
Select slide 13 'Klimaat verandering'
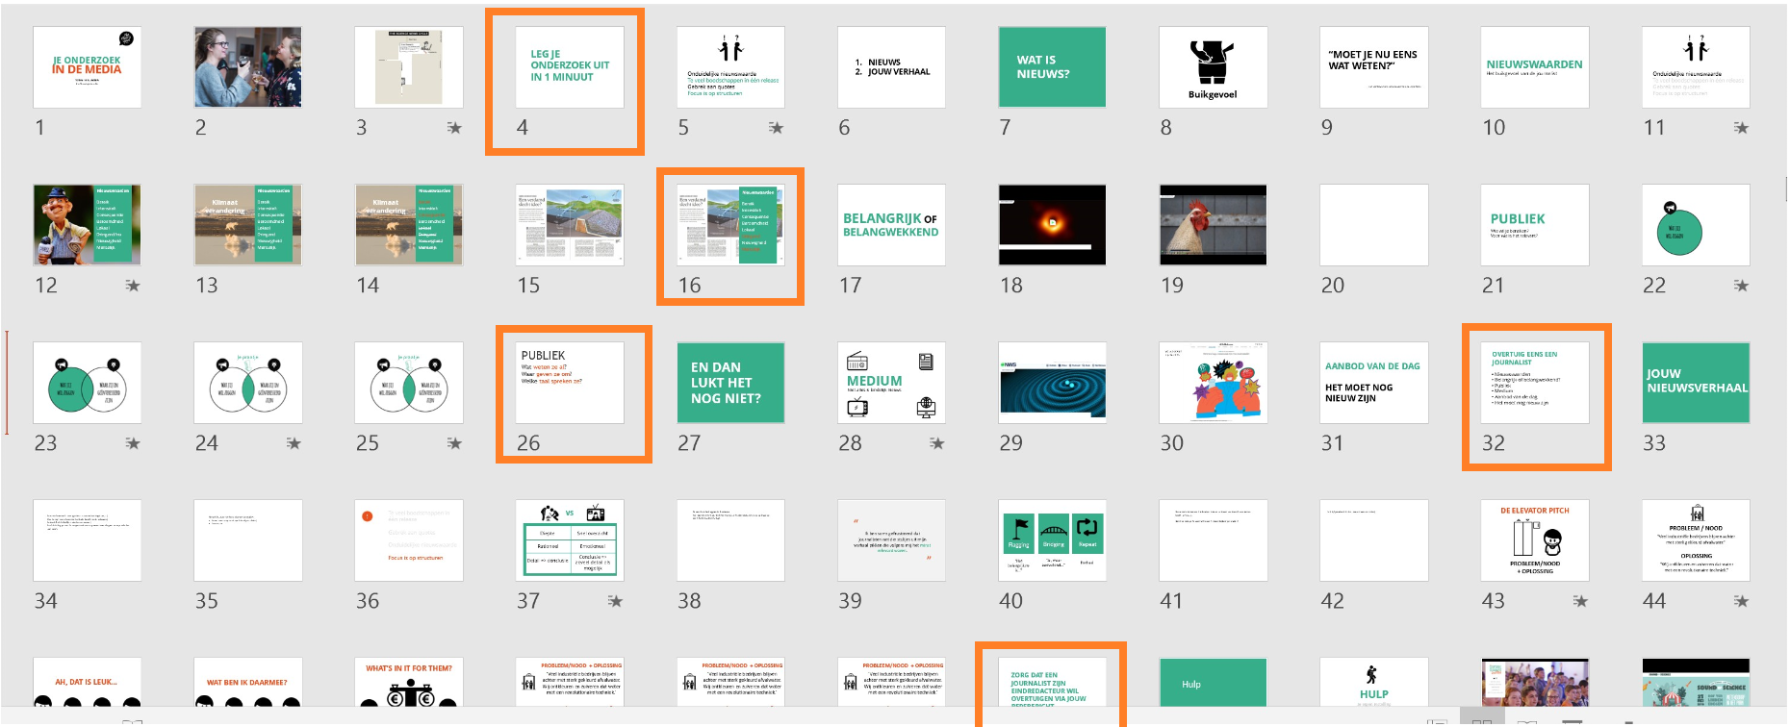(248, 224)
